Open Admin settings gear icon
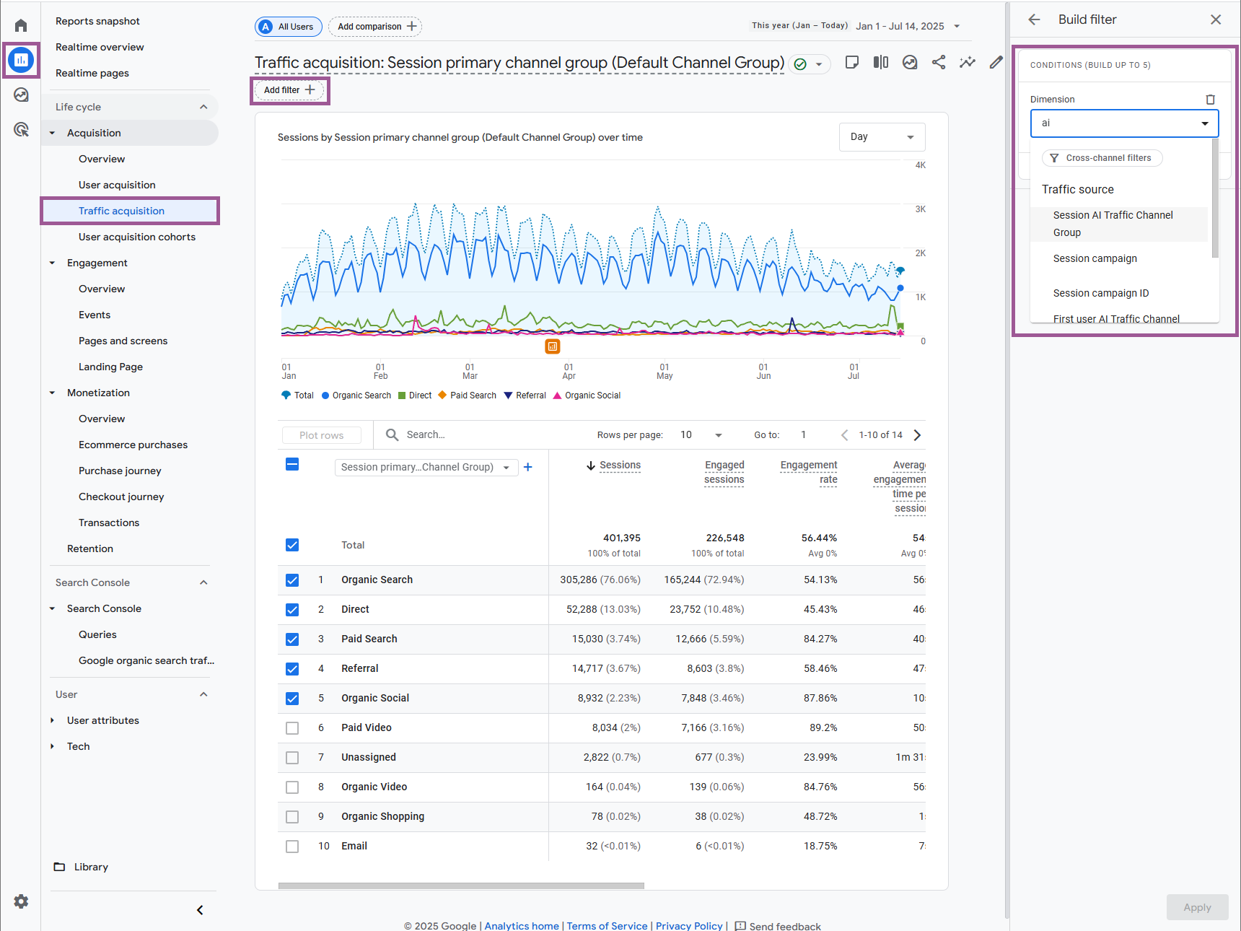Image resolution: width=1241 pixels, height=931 pixels. click(x=21, y=901)
